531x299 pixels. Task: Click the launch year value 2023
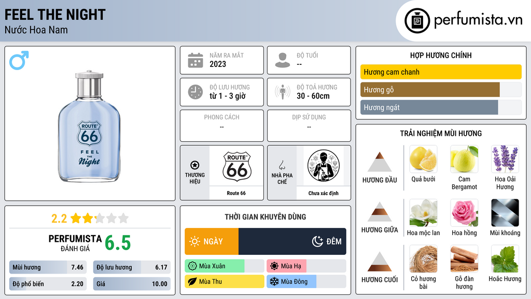coord(218,64)
